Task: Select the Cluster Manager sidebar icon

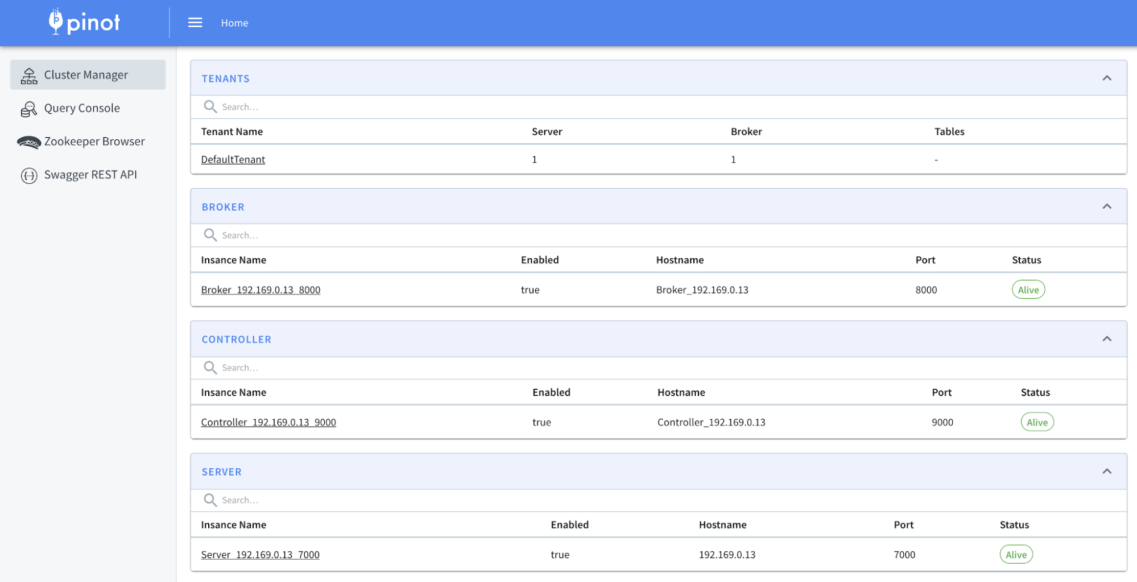Action: [28, 75]
